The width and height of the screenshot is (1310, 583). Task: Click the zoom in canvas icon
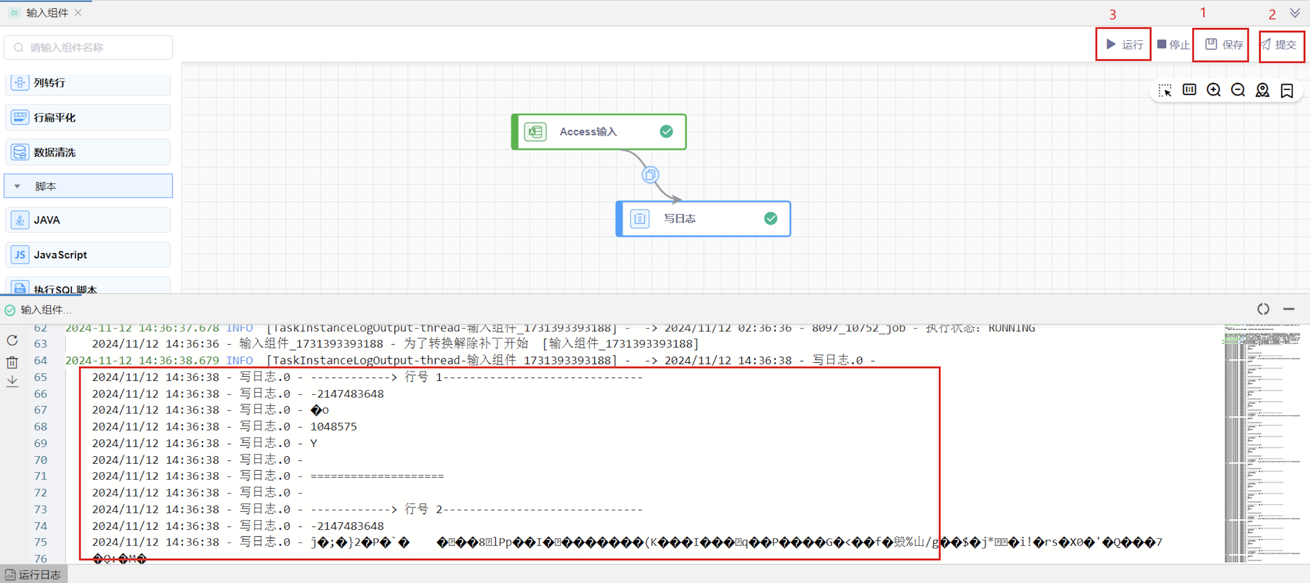tap(1213, 90)
